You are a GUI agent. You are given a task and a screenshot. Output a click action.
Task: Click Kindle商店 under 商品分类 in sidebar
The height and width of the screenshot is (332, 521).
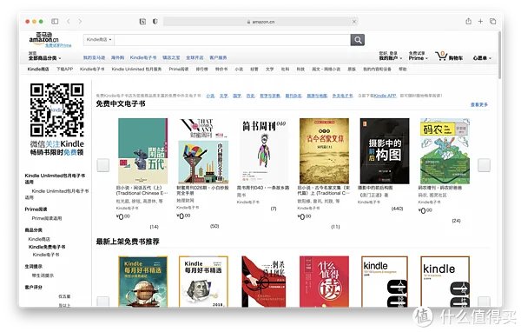pos(39,239)
